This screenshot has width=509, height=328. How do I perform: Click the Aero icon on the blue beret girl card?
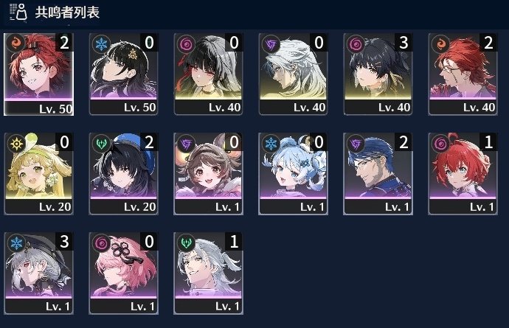[x=101, y=143]
